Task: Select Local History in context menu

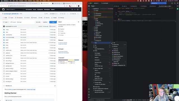Action: pos(102,73)
